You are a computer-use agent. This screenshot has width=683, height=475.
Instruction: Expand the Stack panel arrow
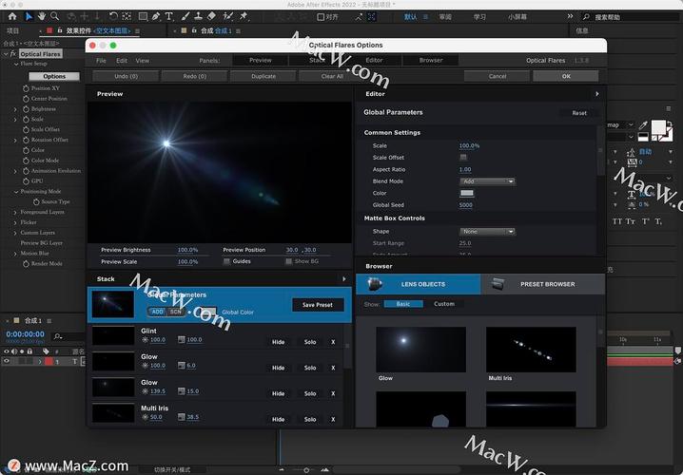pyautogui.click(x=344, y=278)
